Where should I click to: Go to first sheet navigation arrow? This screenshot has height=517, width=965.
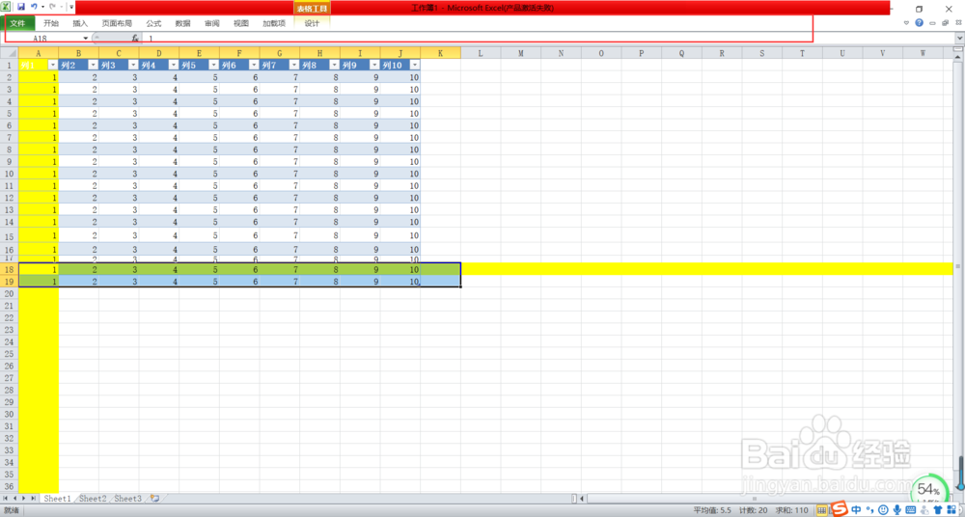[6, 498]
